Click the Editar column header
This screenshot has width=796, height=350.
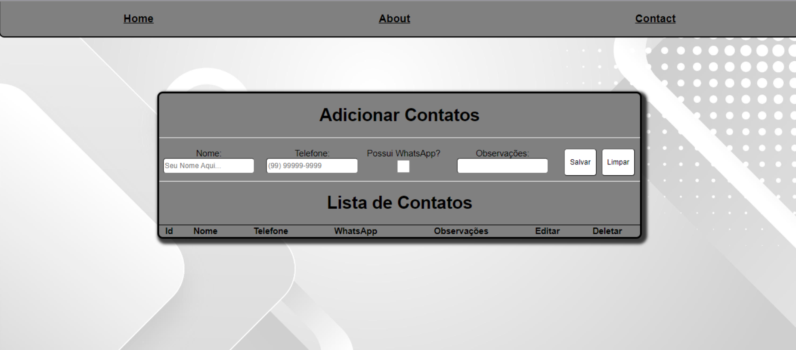tap(547, 231)
